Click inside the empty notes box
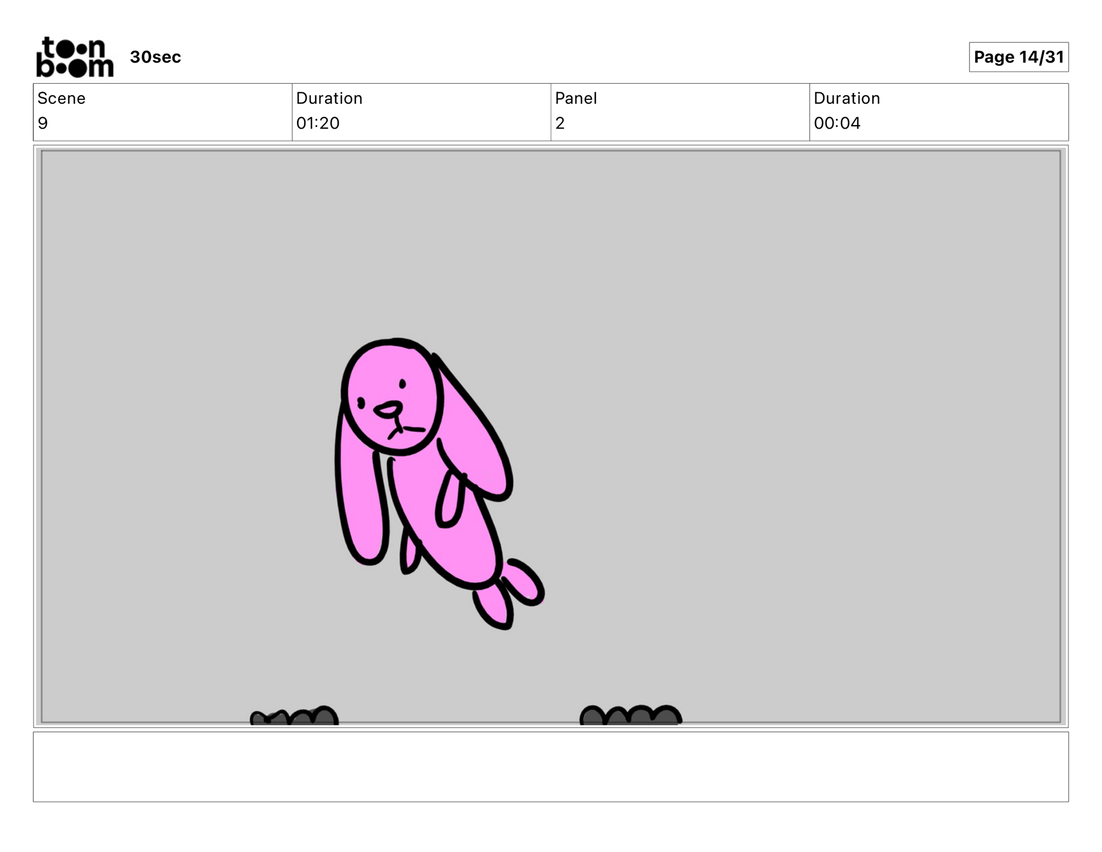This screenshot has height=852, width=1102. pyautogui.click(x=550, y=766)
